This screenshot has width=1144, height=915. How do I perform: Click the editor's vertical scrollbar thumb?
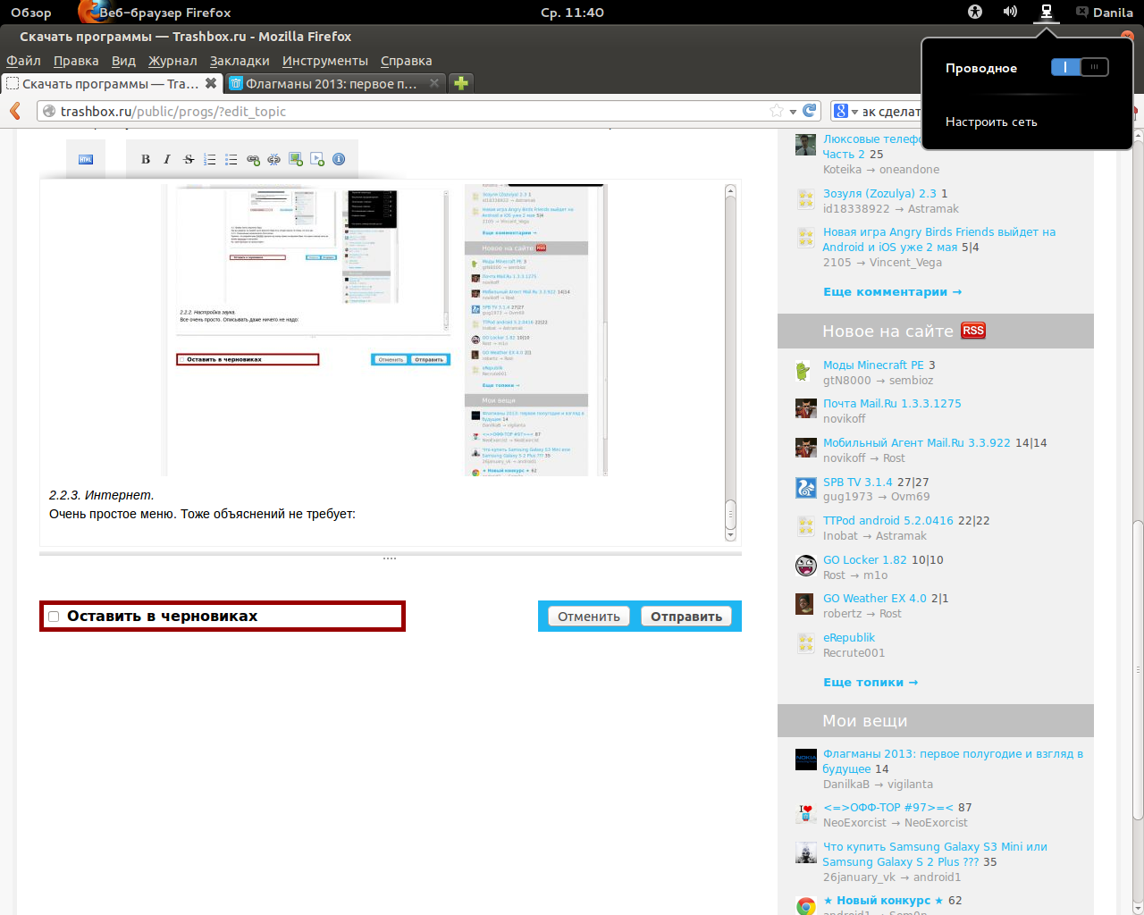coord(730,514)
